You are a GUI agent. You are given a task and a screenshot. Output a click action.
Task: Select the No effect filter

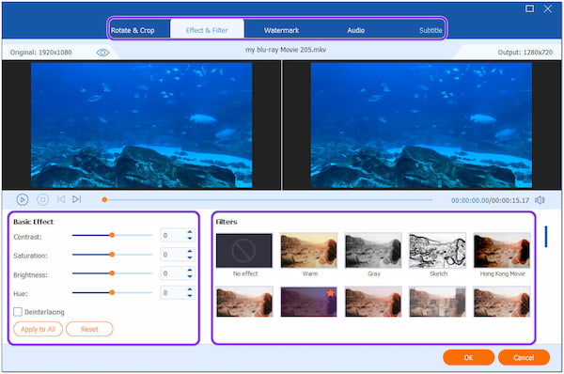(244, 251)
